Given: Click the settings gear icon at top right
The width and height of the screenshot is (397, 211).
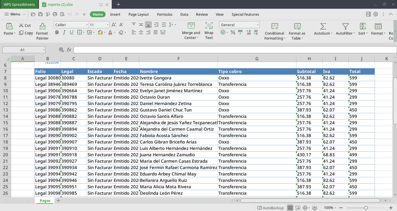Looking at the screenshot, I should coord(375,14).
